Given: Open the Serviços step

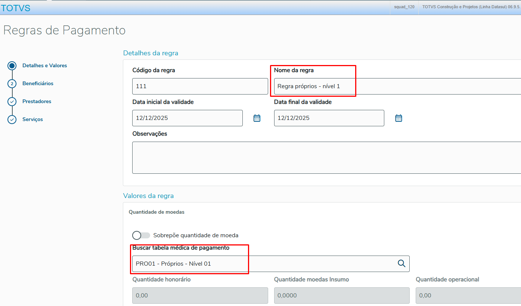Looking at the screenshot, I should (32, 120).
